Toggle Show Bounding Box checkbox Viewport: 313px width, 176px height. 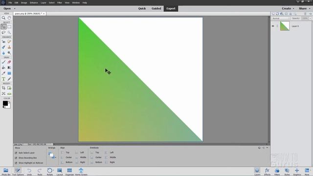(16, 158)
